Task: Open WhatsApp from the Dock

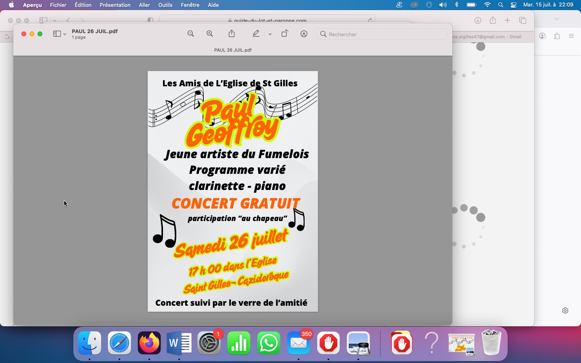Action: click(269, 343)
